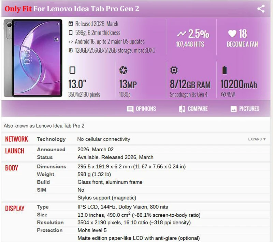Image resolution: width=273 pixels, height=242 pixels.
Task: Click 'Also known as Lenovo Idea Tab Pro 2'
Action: pos(44,126)
